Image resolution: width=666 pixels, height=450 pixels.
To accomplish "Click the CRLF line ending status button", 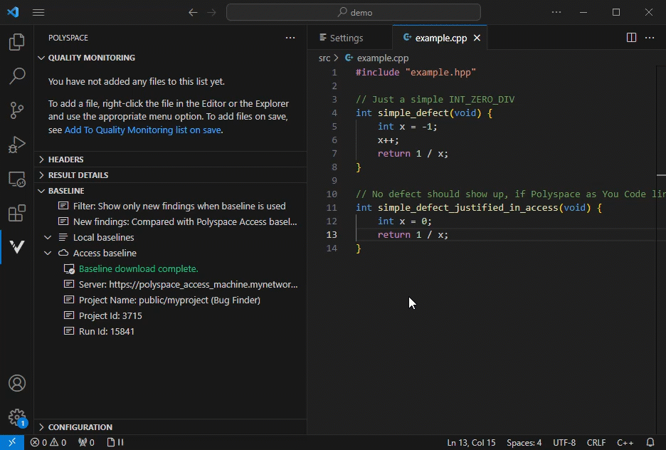I will coord(596,443).
